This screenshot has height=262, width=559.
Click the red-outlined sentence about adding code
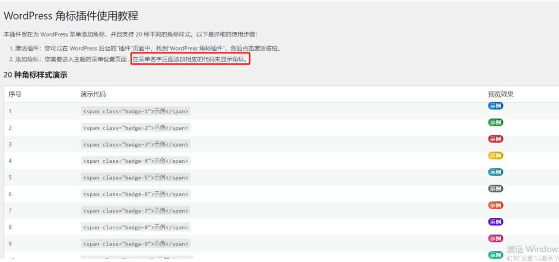pos(190,59)
